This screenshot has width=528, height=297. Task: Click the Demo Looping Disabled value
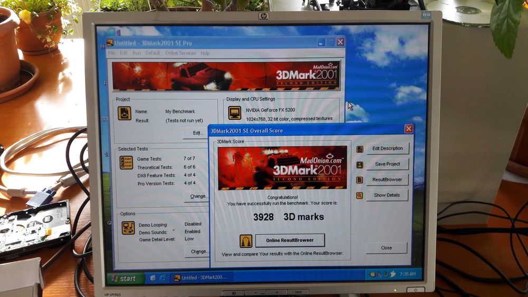coord(193,224)
